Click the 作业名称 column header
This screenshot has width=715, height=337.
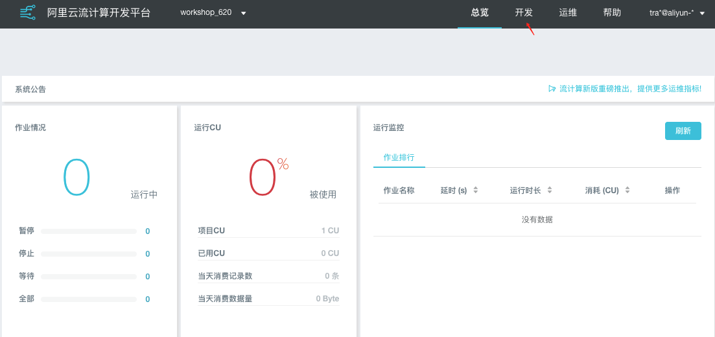click(x=399, y=190)
